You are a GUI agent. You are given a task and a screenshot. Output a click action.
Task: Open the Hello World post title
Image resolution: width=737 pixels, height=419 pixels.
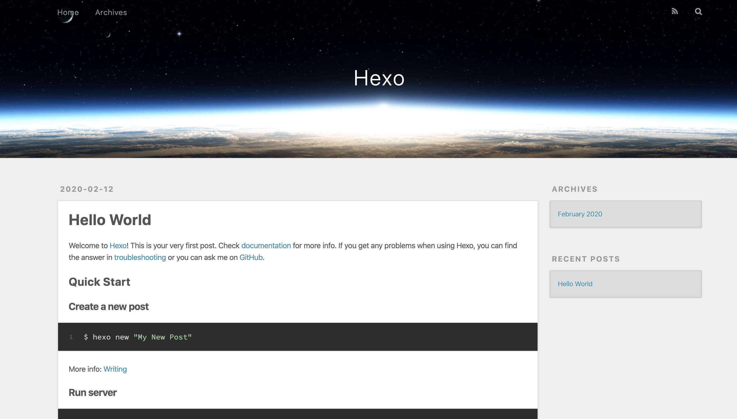[x=110, y=220]
